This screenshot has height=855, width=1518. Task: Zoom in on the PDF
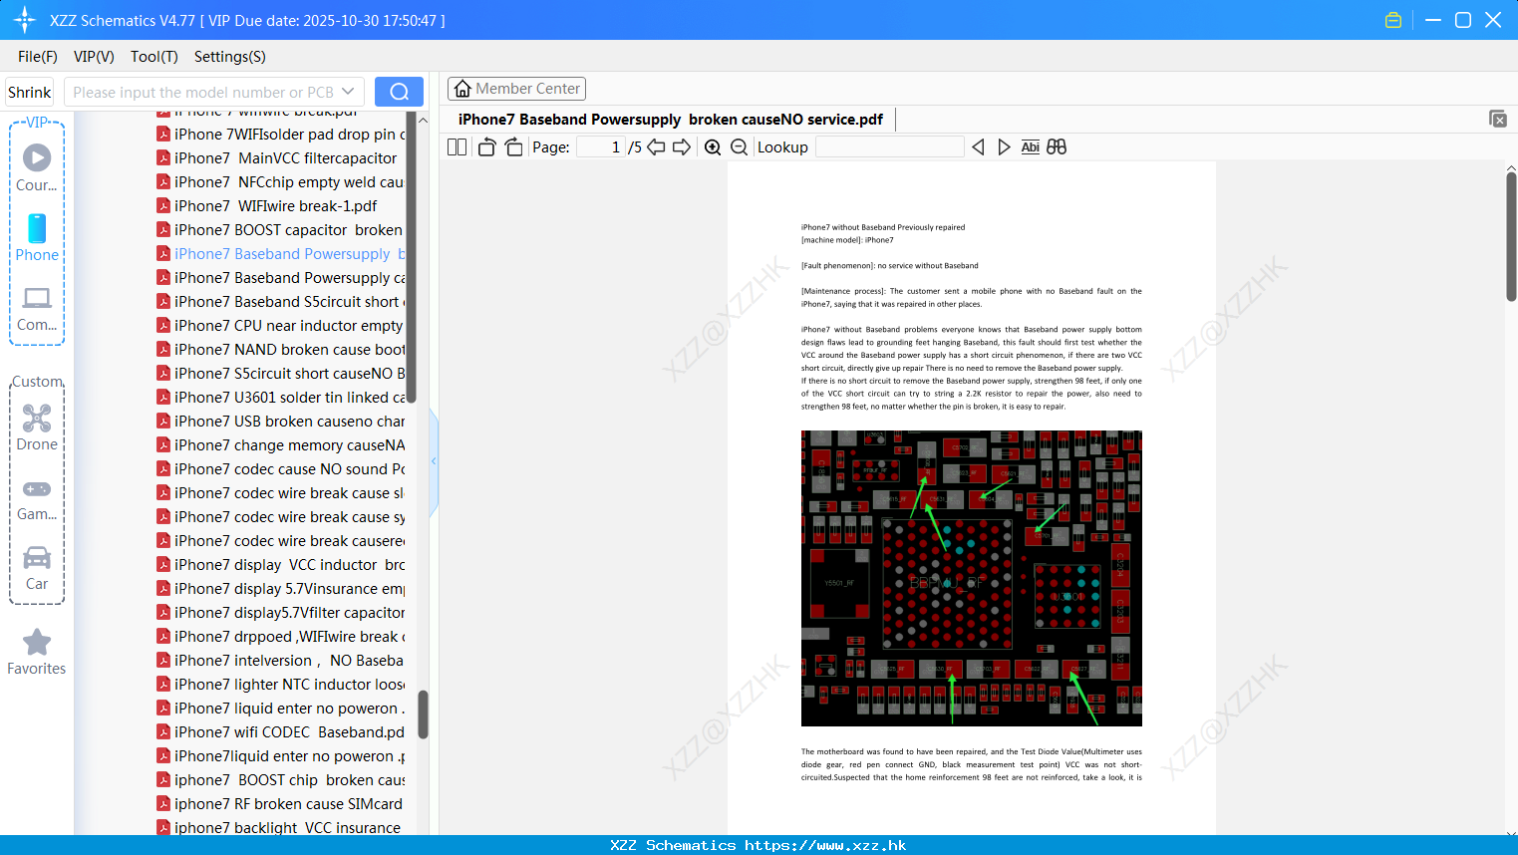tap(713, 147)
